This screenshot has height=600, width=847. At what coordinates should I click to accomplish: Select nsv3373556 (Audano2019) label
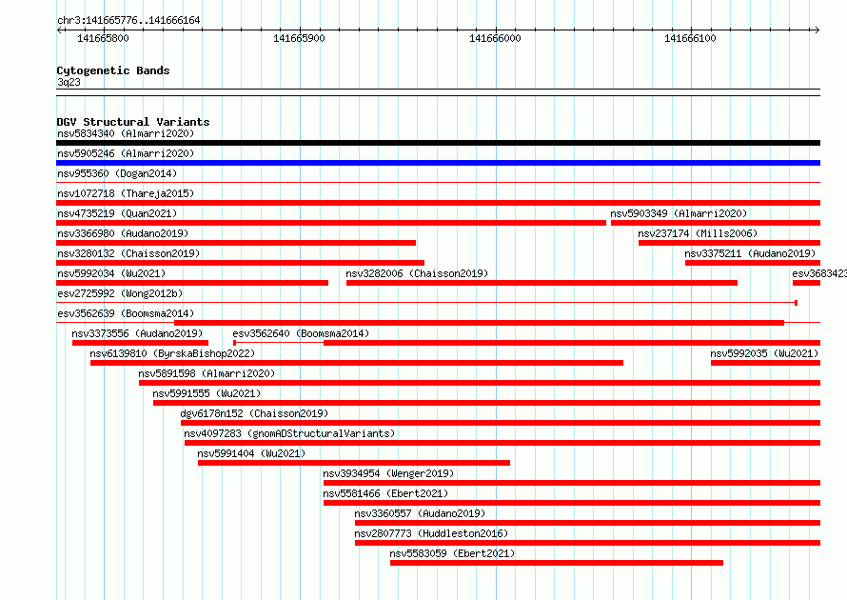click(x=137, y=333)
